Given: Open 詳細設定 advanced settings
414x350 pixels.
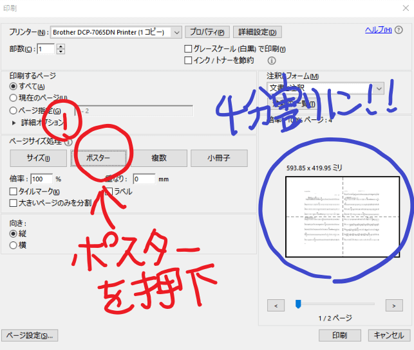Looking at the screenshot, I should coord(257,32).
